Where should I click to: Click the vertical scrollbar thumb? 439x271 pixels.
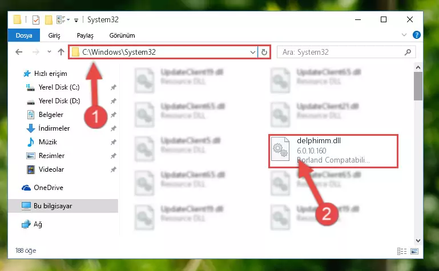click(x=418, y=86)
